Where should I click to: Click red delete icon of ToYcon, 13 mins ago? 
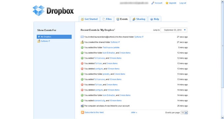[x=82, y=63]
